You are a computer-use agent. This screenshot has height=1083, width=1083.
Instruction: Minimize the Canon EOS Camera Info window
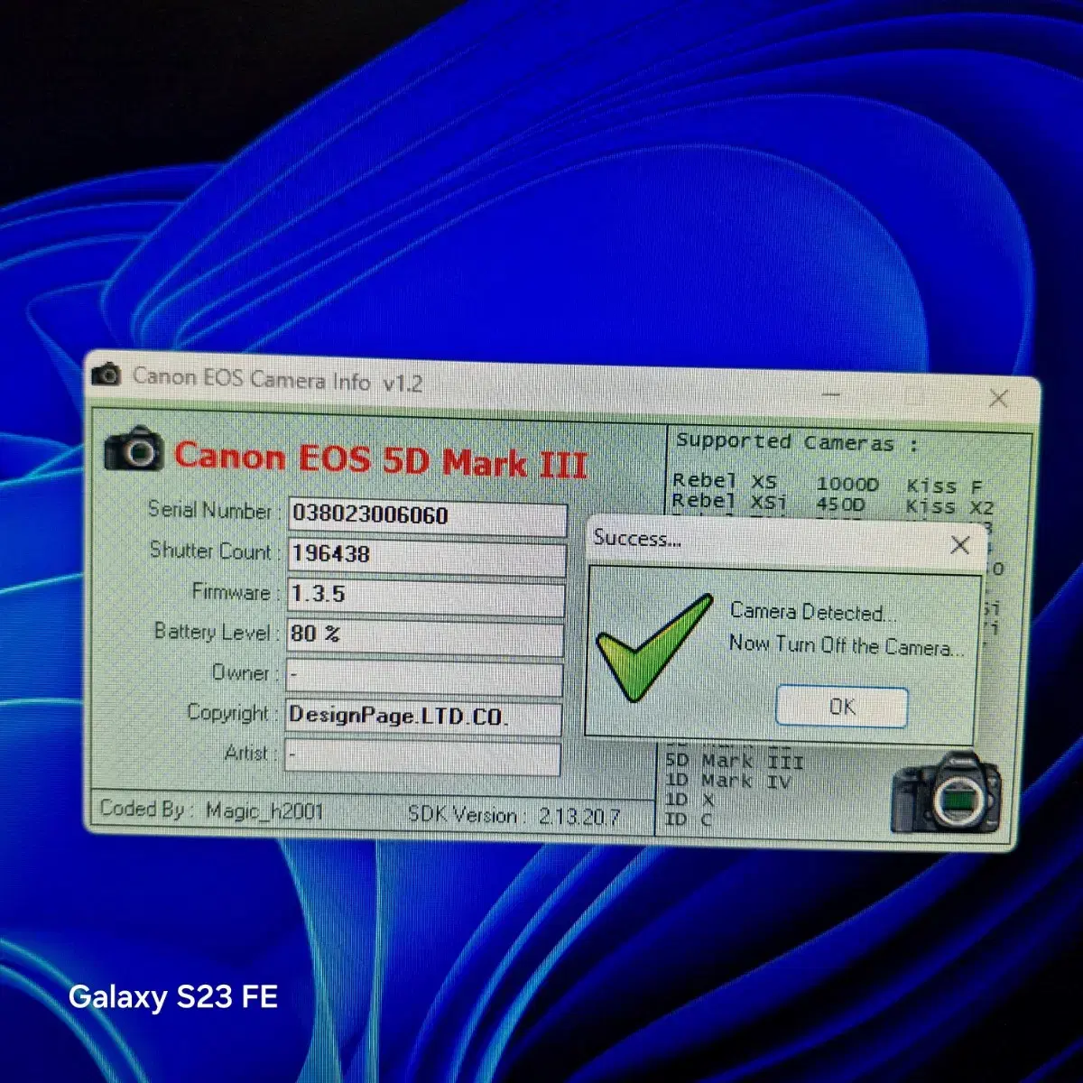[x=831, y=394]
